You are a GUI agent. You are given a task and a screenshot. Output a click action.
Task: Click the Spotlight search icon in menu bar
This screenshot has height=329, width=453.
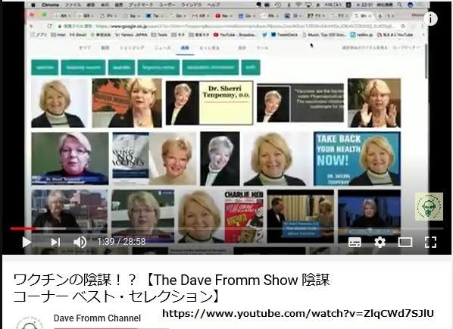(x=399, y=5)
